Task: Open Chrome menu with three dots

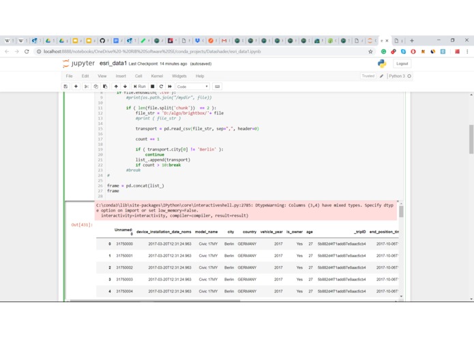Action: point(467,52)
